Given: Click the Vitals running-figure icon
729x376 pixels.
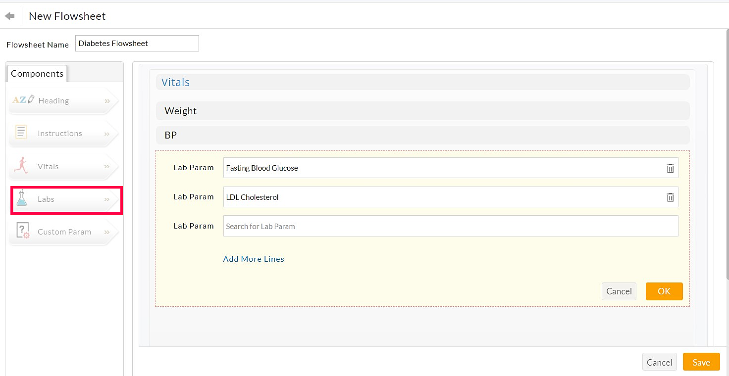Looking at the screenshot, I should (x=22, y=166).
